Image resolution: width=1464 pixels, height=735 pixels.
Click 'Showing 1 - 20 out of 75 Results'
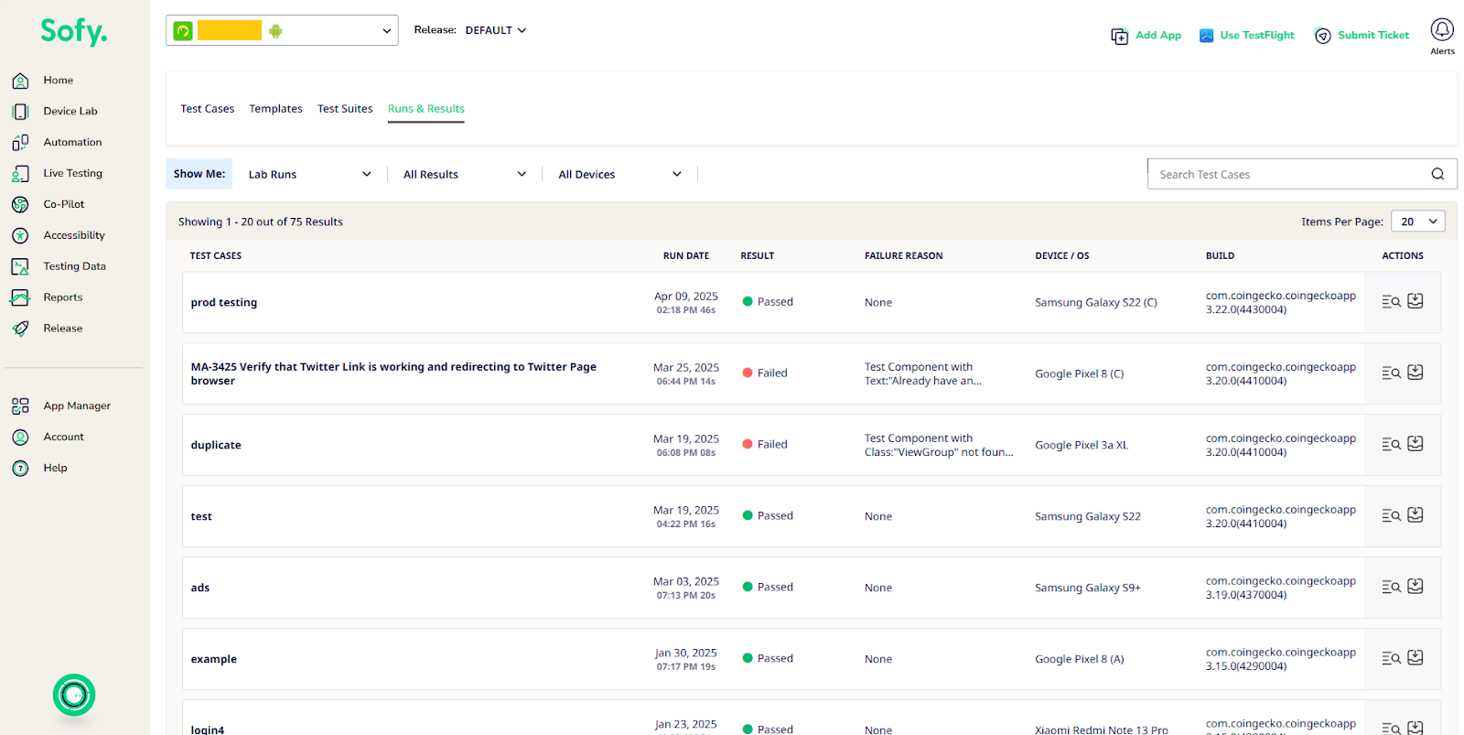tap(260, 222)
